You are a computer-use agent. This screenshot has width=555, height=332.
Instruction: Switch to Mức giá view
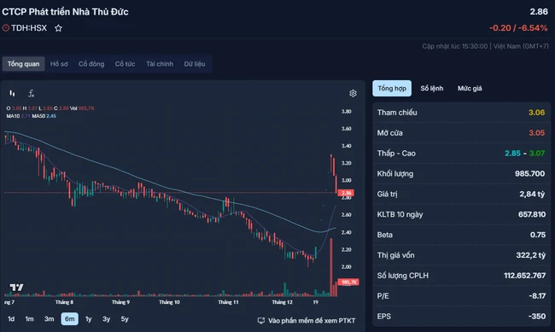(x=470, y=89)
